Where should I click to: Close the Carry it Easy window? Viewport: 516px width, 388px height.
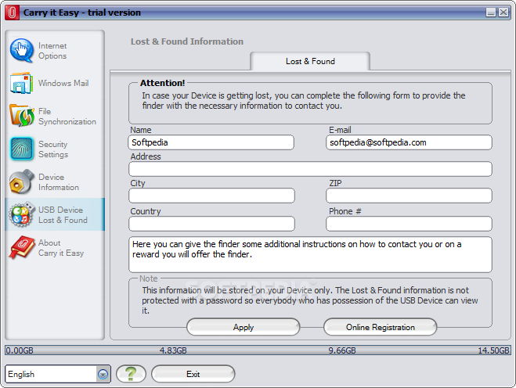coord(503,13)
